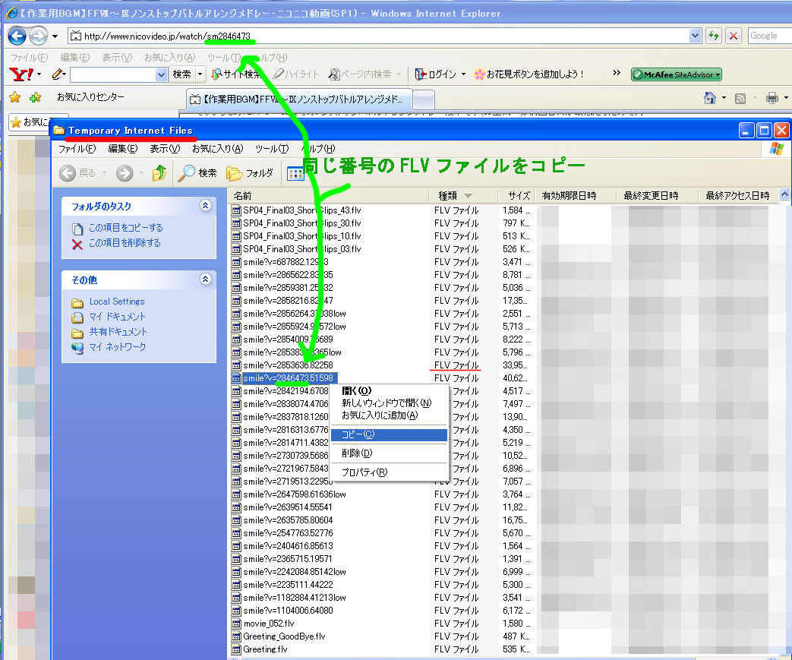
Task: Open the new blank IE tab
Action: tap(424, 99)
